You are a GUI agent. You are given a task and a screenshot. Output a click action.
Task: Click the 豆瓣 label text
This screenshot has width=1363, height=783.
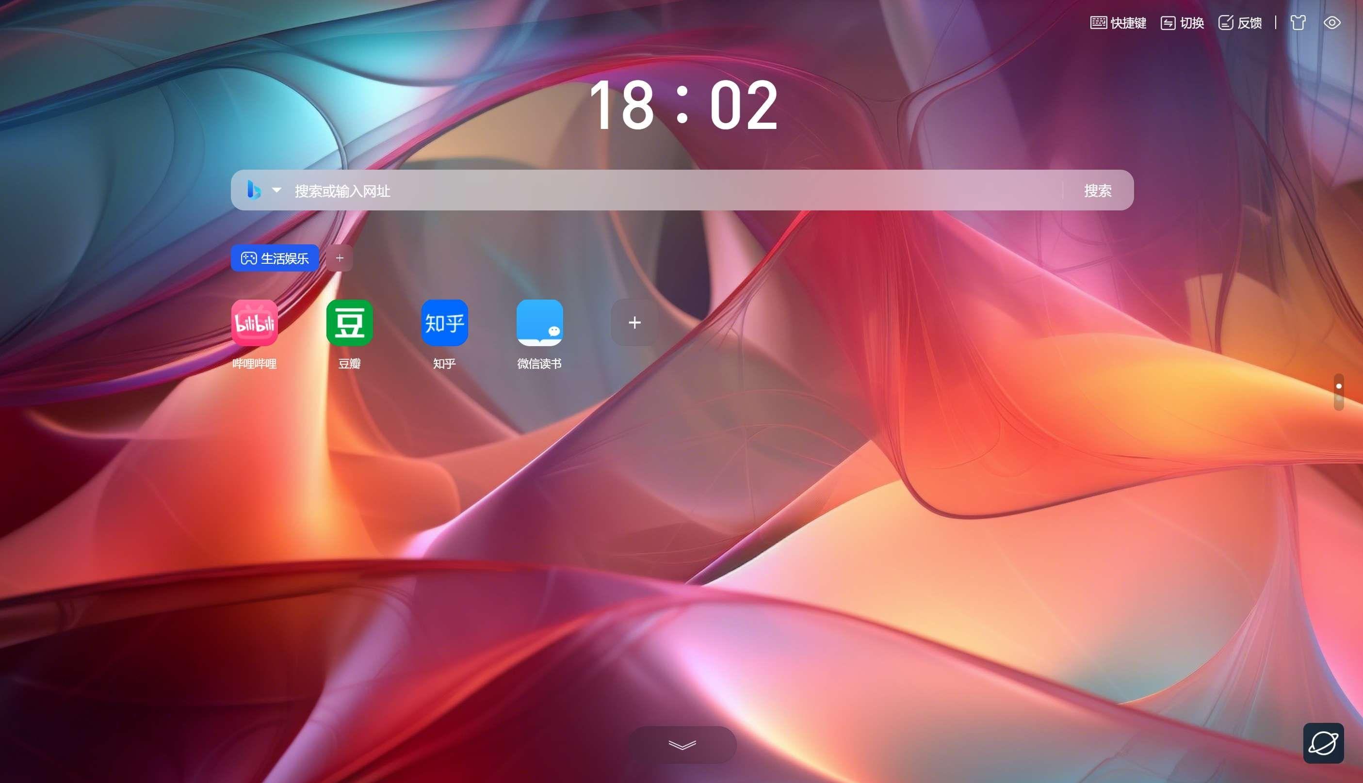pos(350,364)
